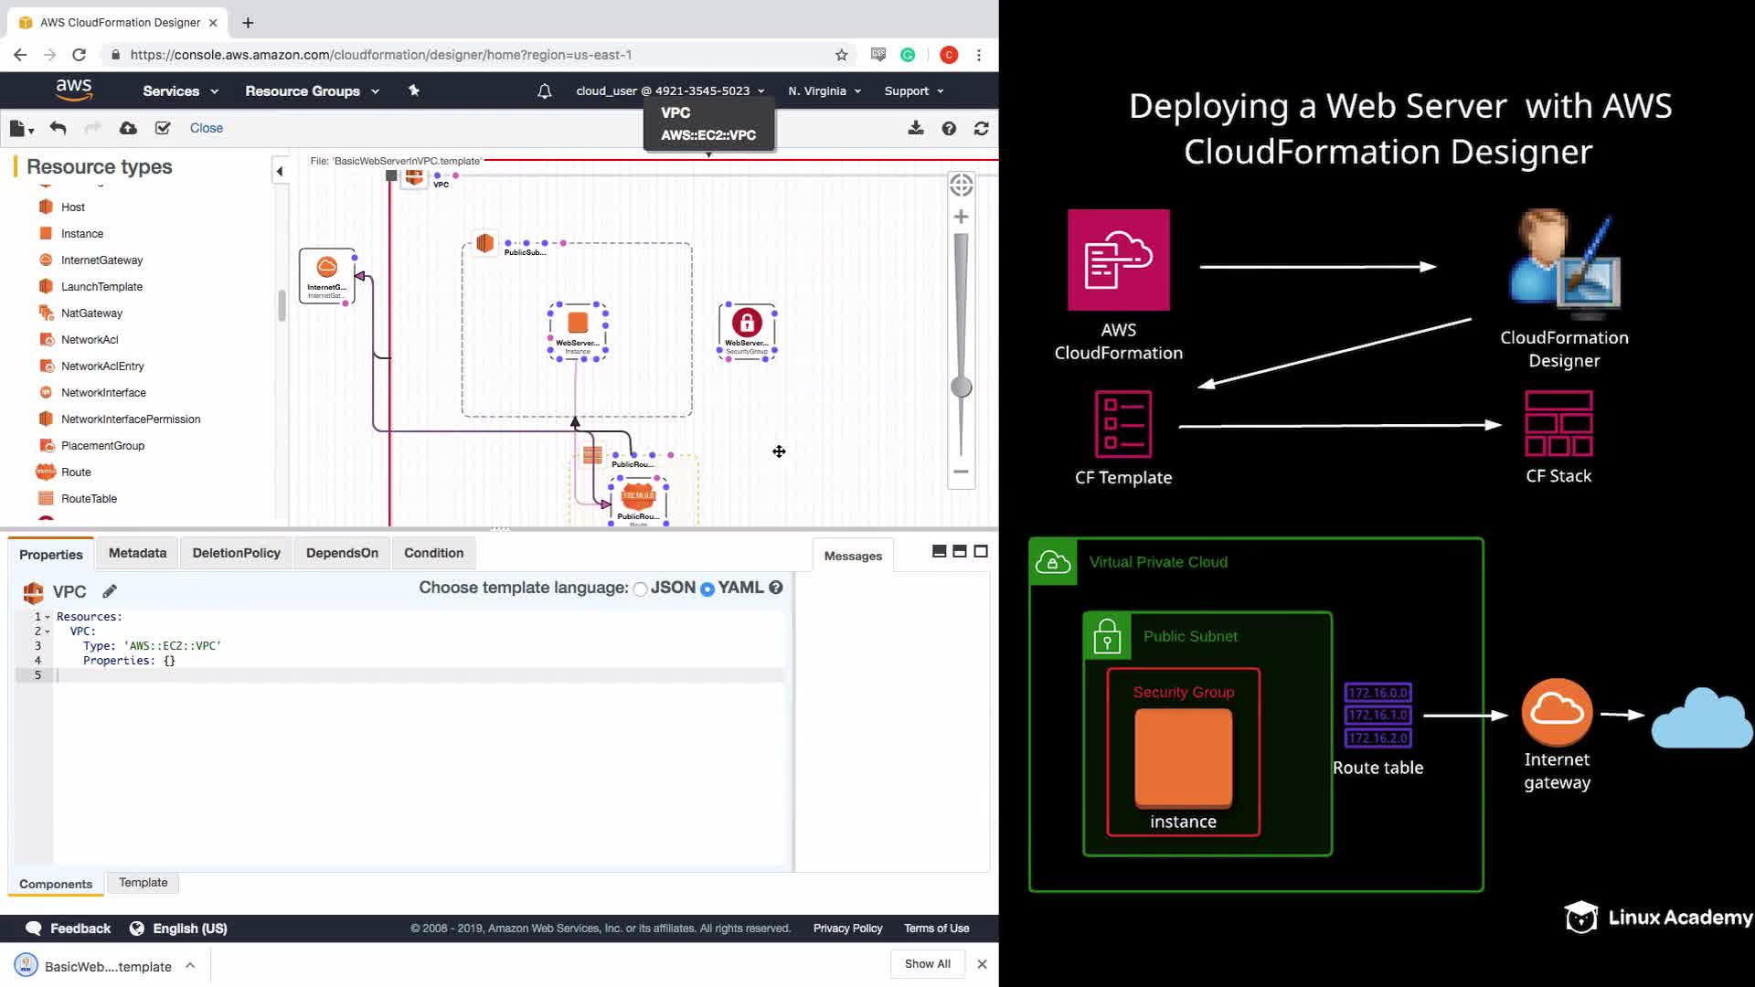Viewport: 1755px width, 987px height.
Task: Open the file menu dropdown
Action: [21, 129]
